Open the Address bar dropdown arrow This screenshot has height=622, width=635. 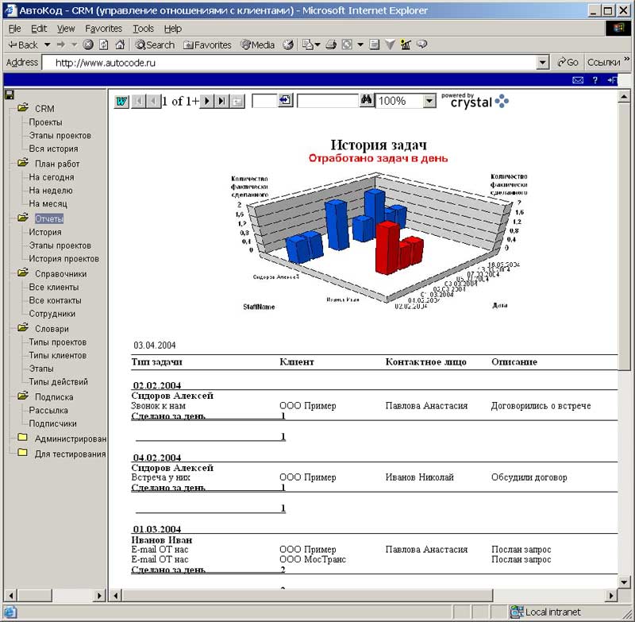coord(543,63)
